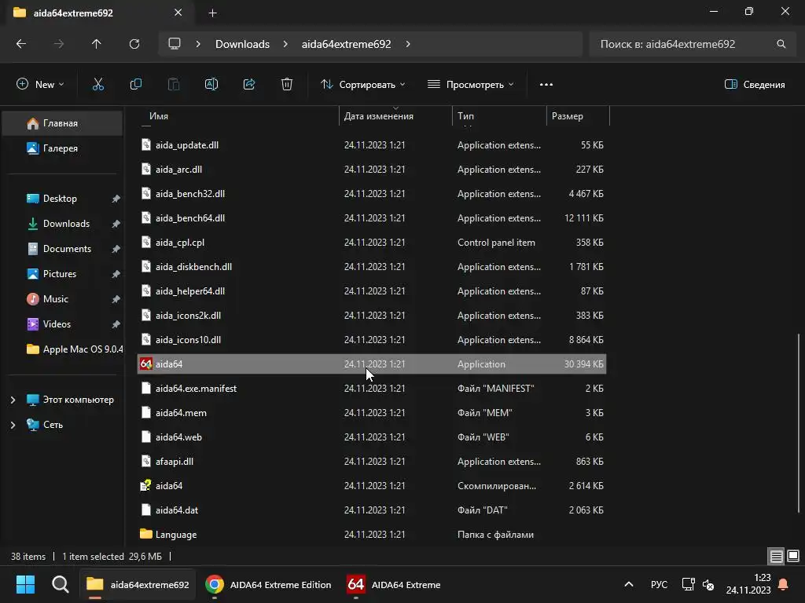Select the Language folder

[x=372, y=534]
